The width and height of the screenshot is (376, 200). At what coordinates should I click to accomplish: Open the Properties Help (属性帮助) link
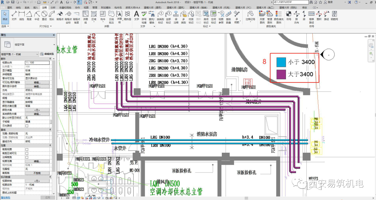[x=5, y=198]
